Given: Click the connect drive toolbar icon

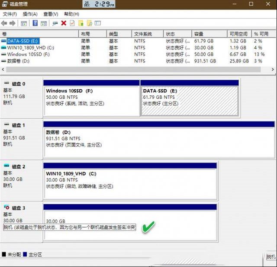Looking at the screenshot, I should [55, 23].
